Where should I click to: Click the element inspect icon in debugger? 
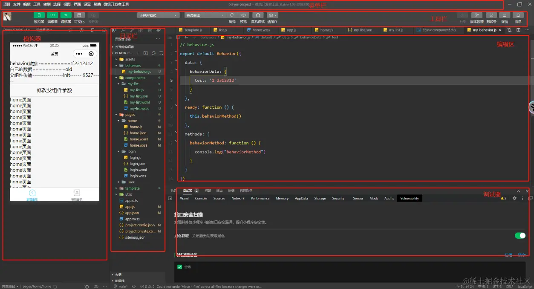(170, 198)
